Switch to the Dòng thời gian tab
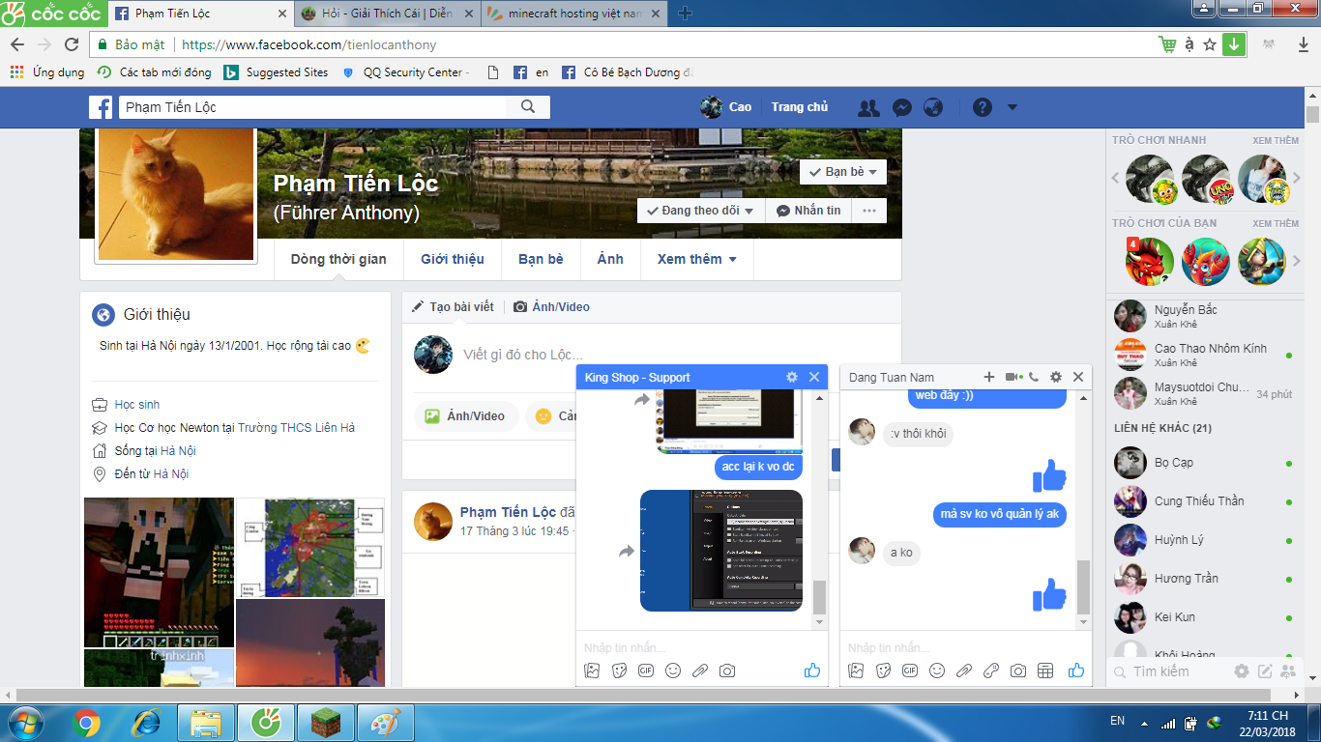Viewport: 1321px width, 742px height. pos(338,259)
